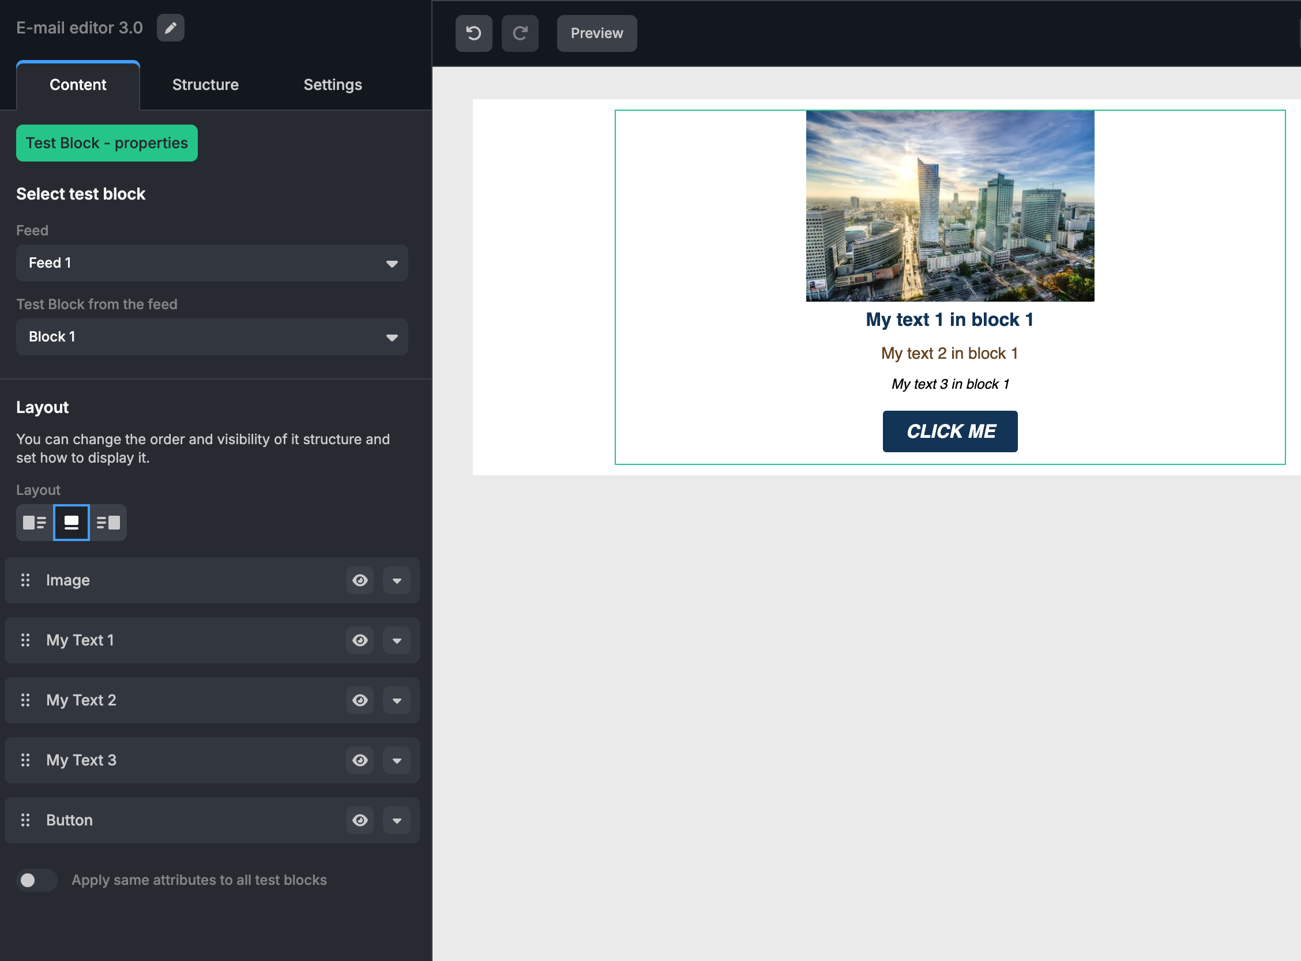
Task: Toggle visibility of the Button element
Action: [x=360, y=820]
